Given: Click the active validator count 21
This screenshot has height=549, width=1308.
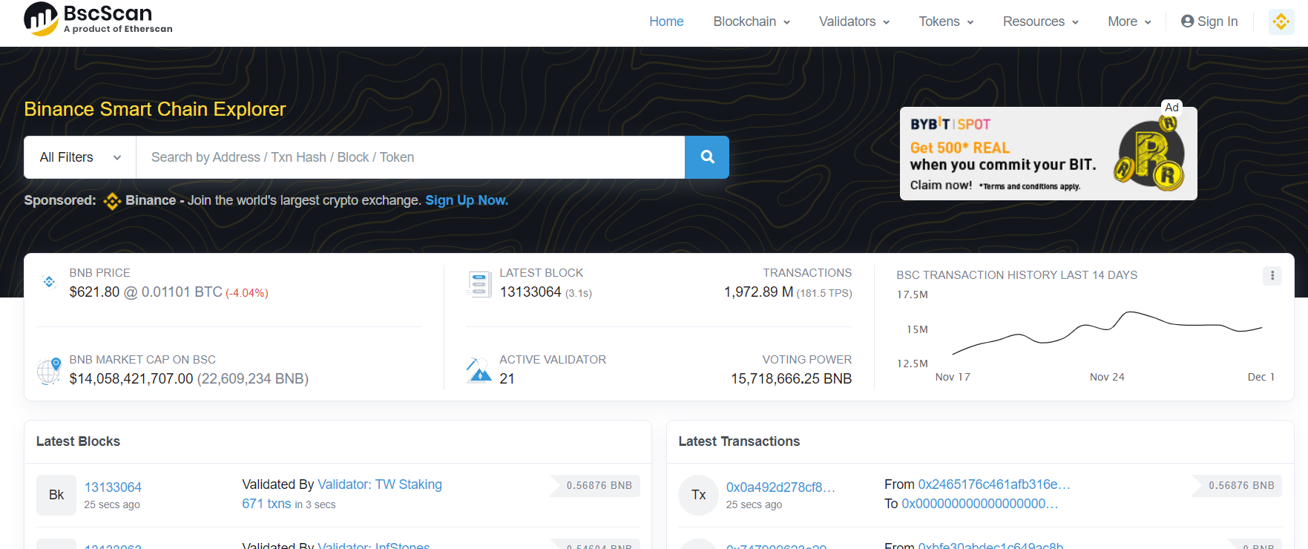Looking at the screenshot, I should (x=507, y=379).
